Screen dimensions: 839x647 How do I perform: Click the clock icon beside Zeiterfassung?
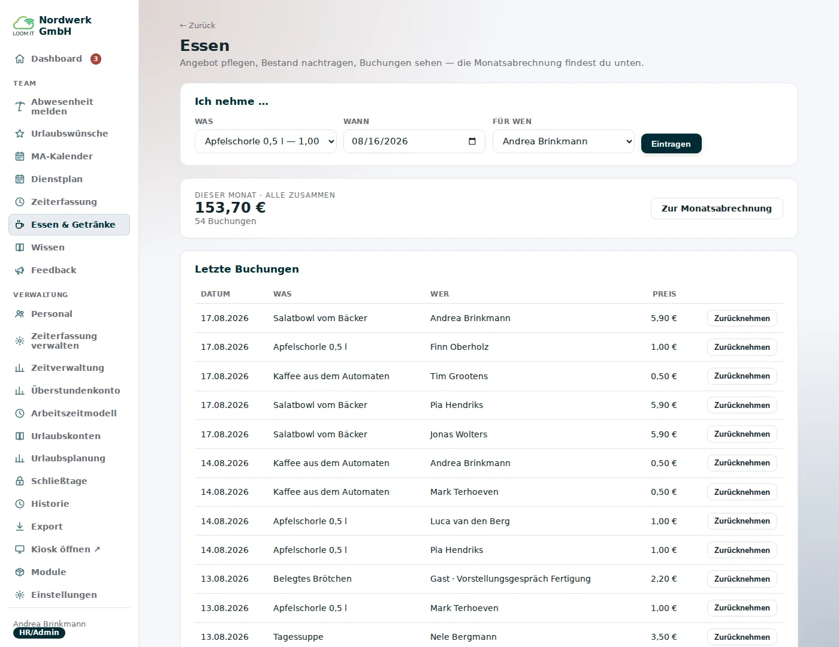(x=20, y=202)
